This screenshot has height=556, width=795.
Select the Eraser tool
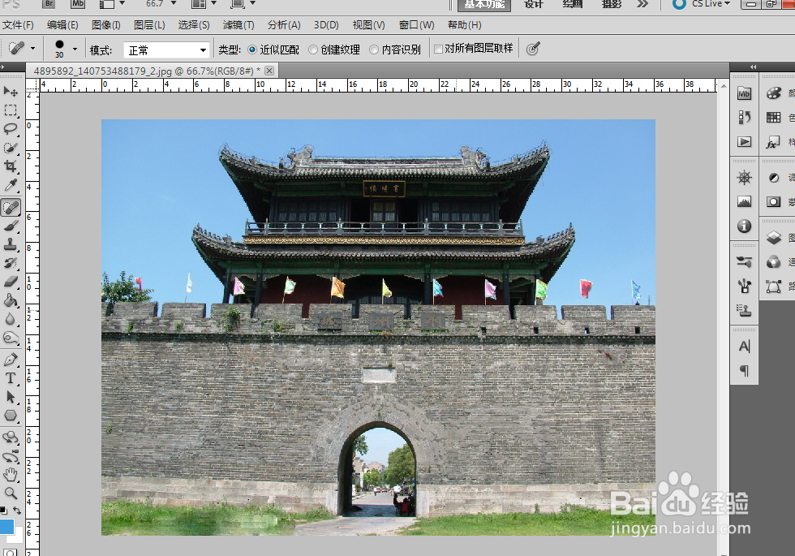tap(11, 282)
